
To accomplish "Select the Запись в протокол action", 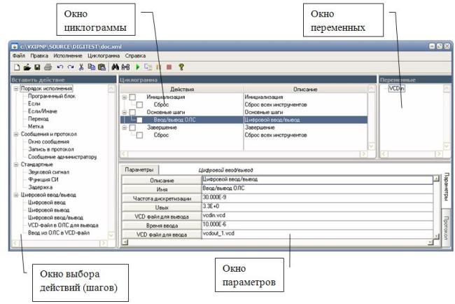I will coord(51,149).
